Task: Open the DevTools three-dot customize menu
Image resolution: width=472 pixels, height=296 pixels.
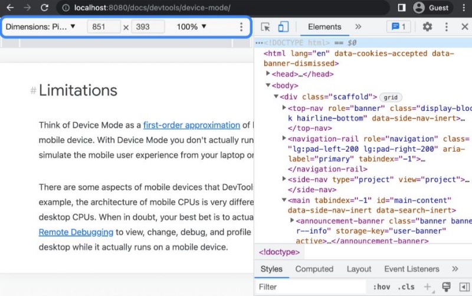Action: [446, 27]
